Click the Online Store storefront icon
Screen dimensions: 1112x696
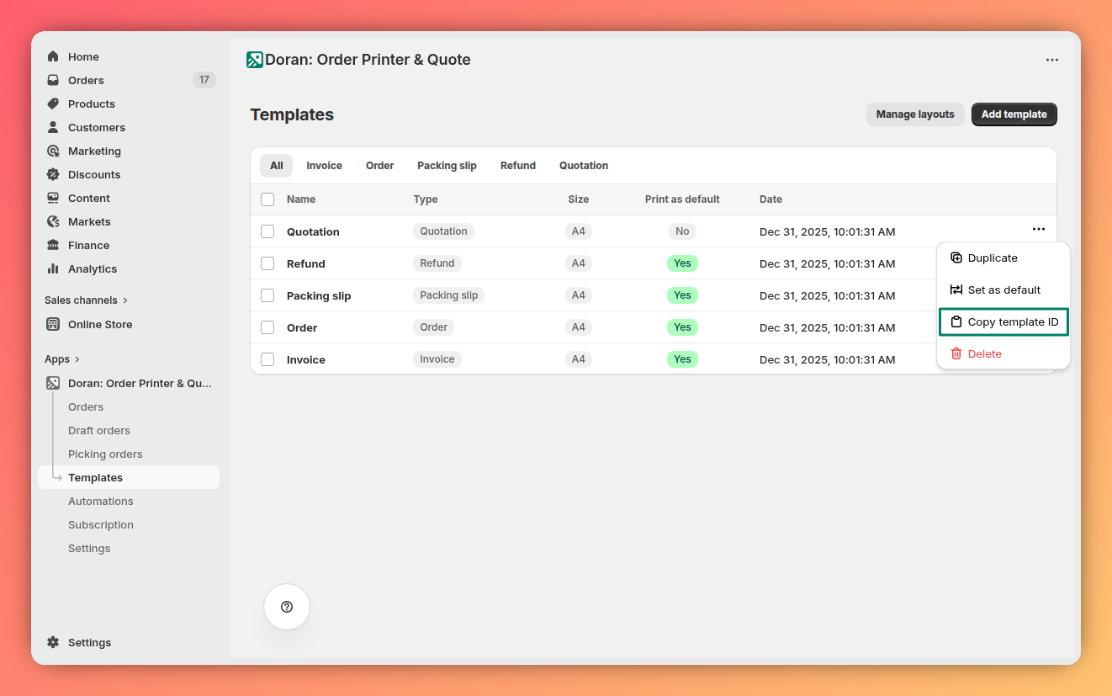click(x=53, y=324)
